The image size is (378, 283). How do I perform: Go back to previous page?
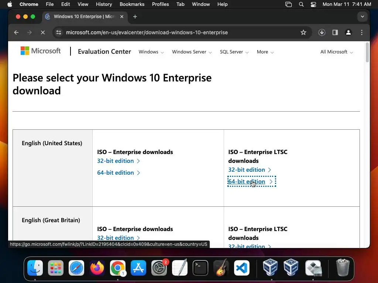click(16, 32)
